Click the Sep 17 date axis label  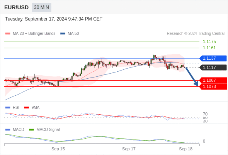(129, 149)
